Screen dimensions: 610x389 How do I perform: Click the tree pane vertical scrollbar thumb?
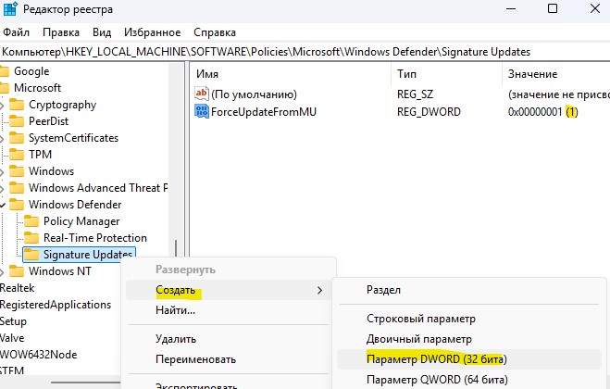pyautogui.click(x=176, y=247)
